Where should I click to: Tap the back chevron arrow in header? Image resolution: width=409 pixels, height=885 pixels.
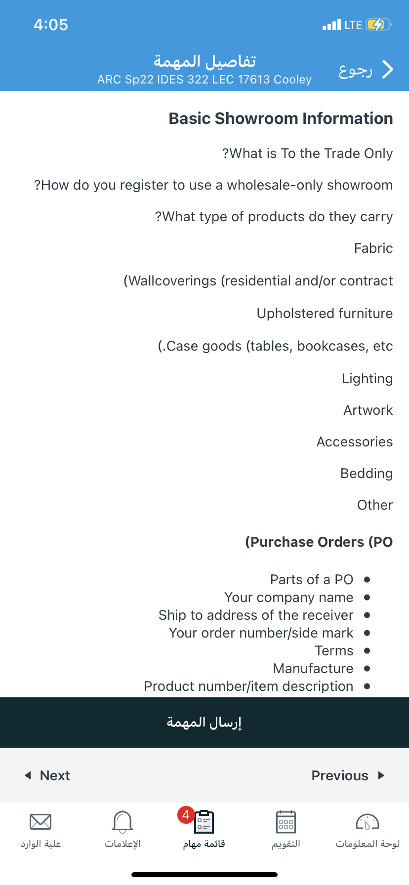388,70
